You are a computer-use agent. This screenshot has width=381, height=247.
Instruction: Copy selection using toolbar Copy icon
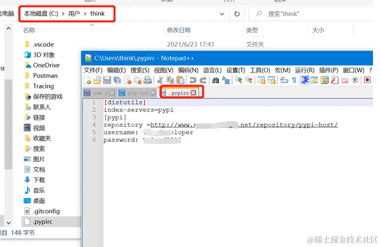pos(170,80)
